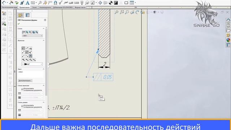Run the spell checker tool

(x=17, y=3)
